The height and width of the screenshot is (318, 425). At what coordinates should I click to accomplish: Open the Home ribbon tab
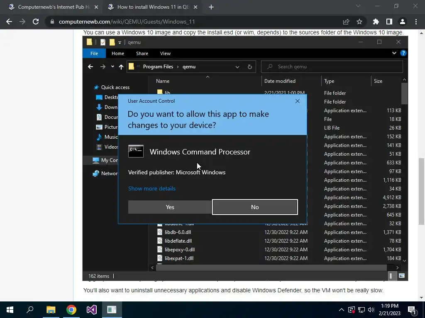coord(117,53)
